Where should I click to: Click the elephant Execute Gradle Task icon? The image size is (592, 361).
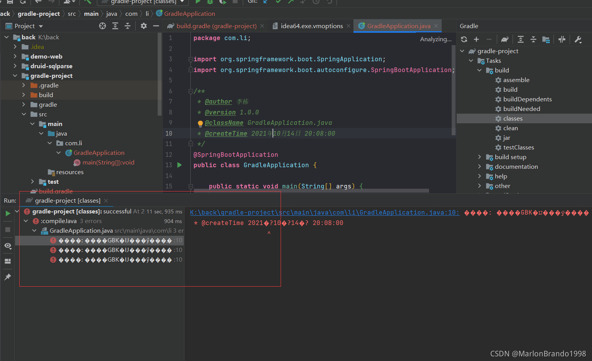505,39
